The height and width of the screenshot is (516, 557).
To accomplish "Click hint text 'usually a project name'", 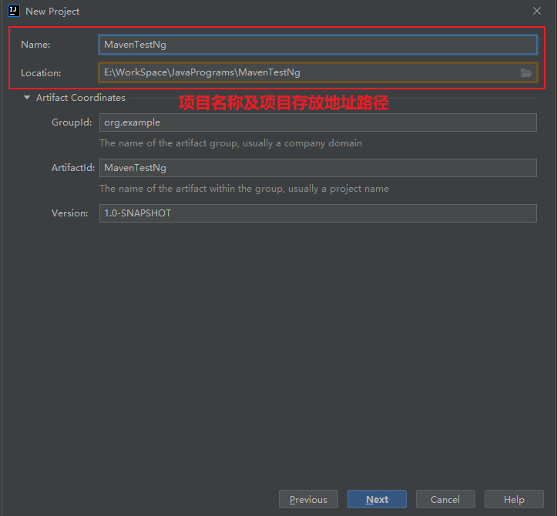I will [x=338, y=189].
